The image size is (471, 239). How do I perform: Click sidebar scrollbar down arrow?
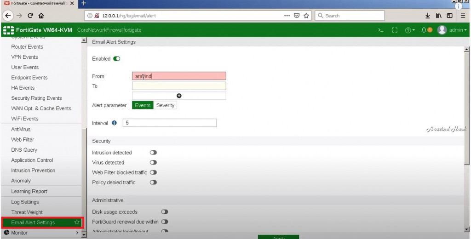(84, 235)
